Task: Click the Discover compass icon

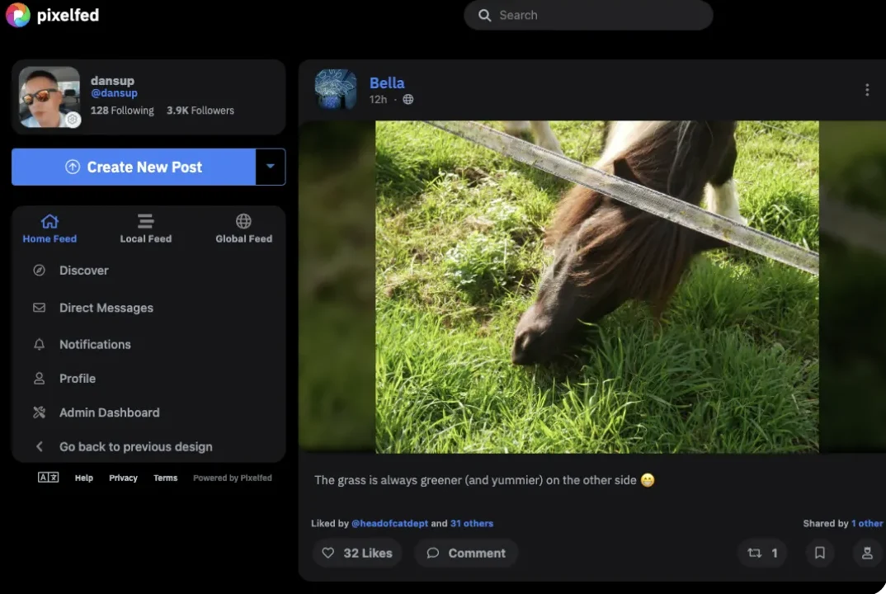Action: 39,270
